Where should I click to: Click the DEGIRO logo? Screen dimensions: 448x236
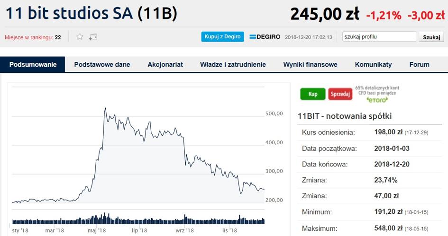click(265, 37)
